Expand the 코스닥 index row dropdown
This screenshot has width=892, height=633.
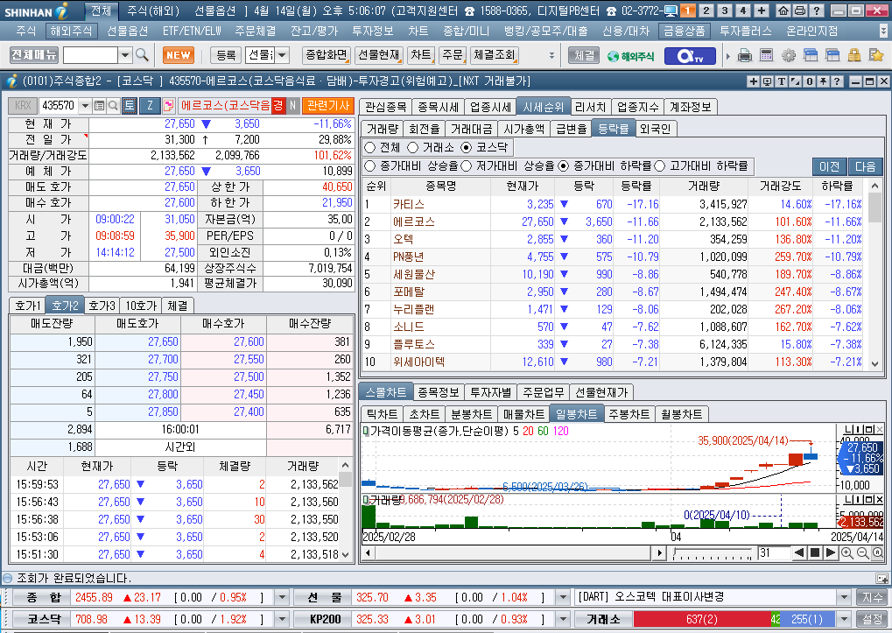282,619
